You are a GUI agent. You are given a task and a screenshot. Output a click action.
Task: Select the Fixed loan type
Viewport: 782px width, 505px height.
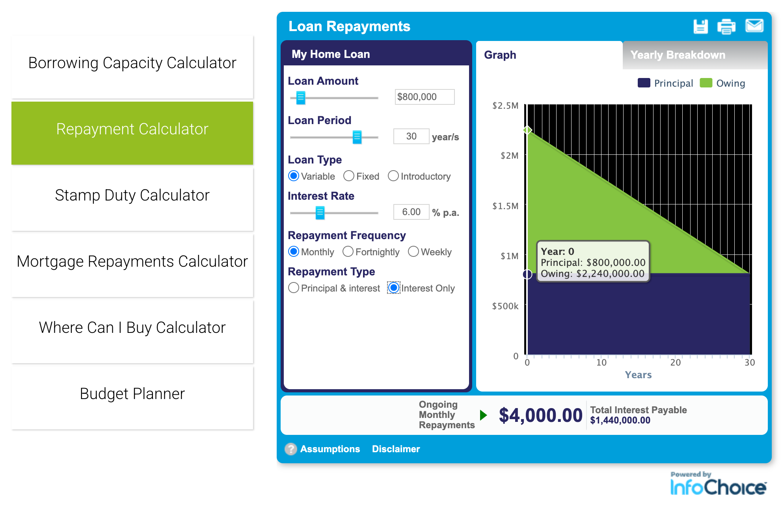click(x=348, y=176)
